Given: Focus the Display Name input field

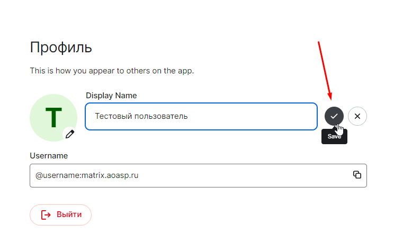Looking at the screenshot, I should (x=201, y=116).
